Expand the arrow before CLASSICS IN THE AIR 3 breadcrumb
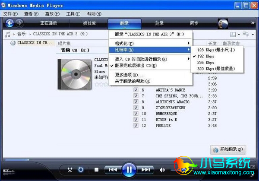Image resolution: width=259 pixels, height=181 pixels. coord(30,34)
